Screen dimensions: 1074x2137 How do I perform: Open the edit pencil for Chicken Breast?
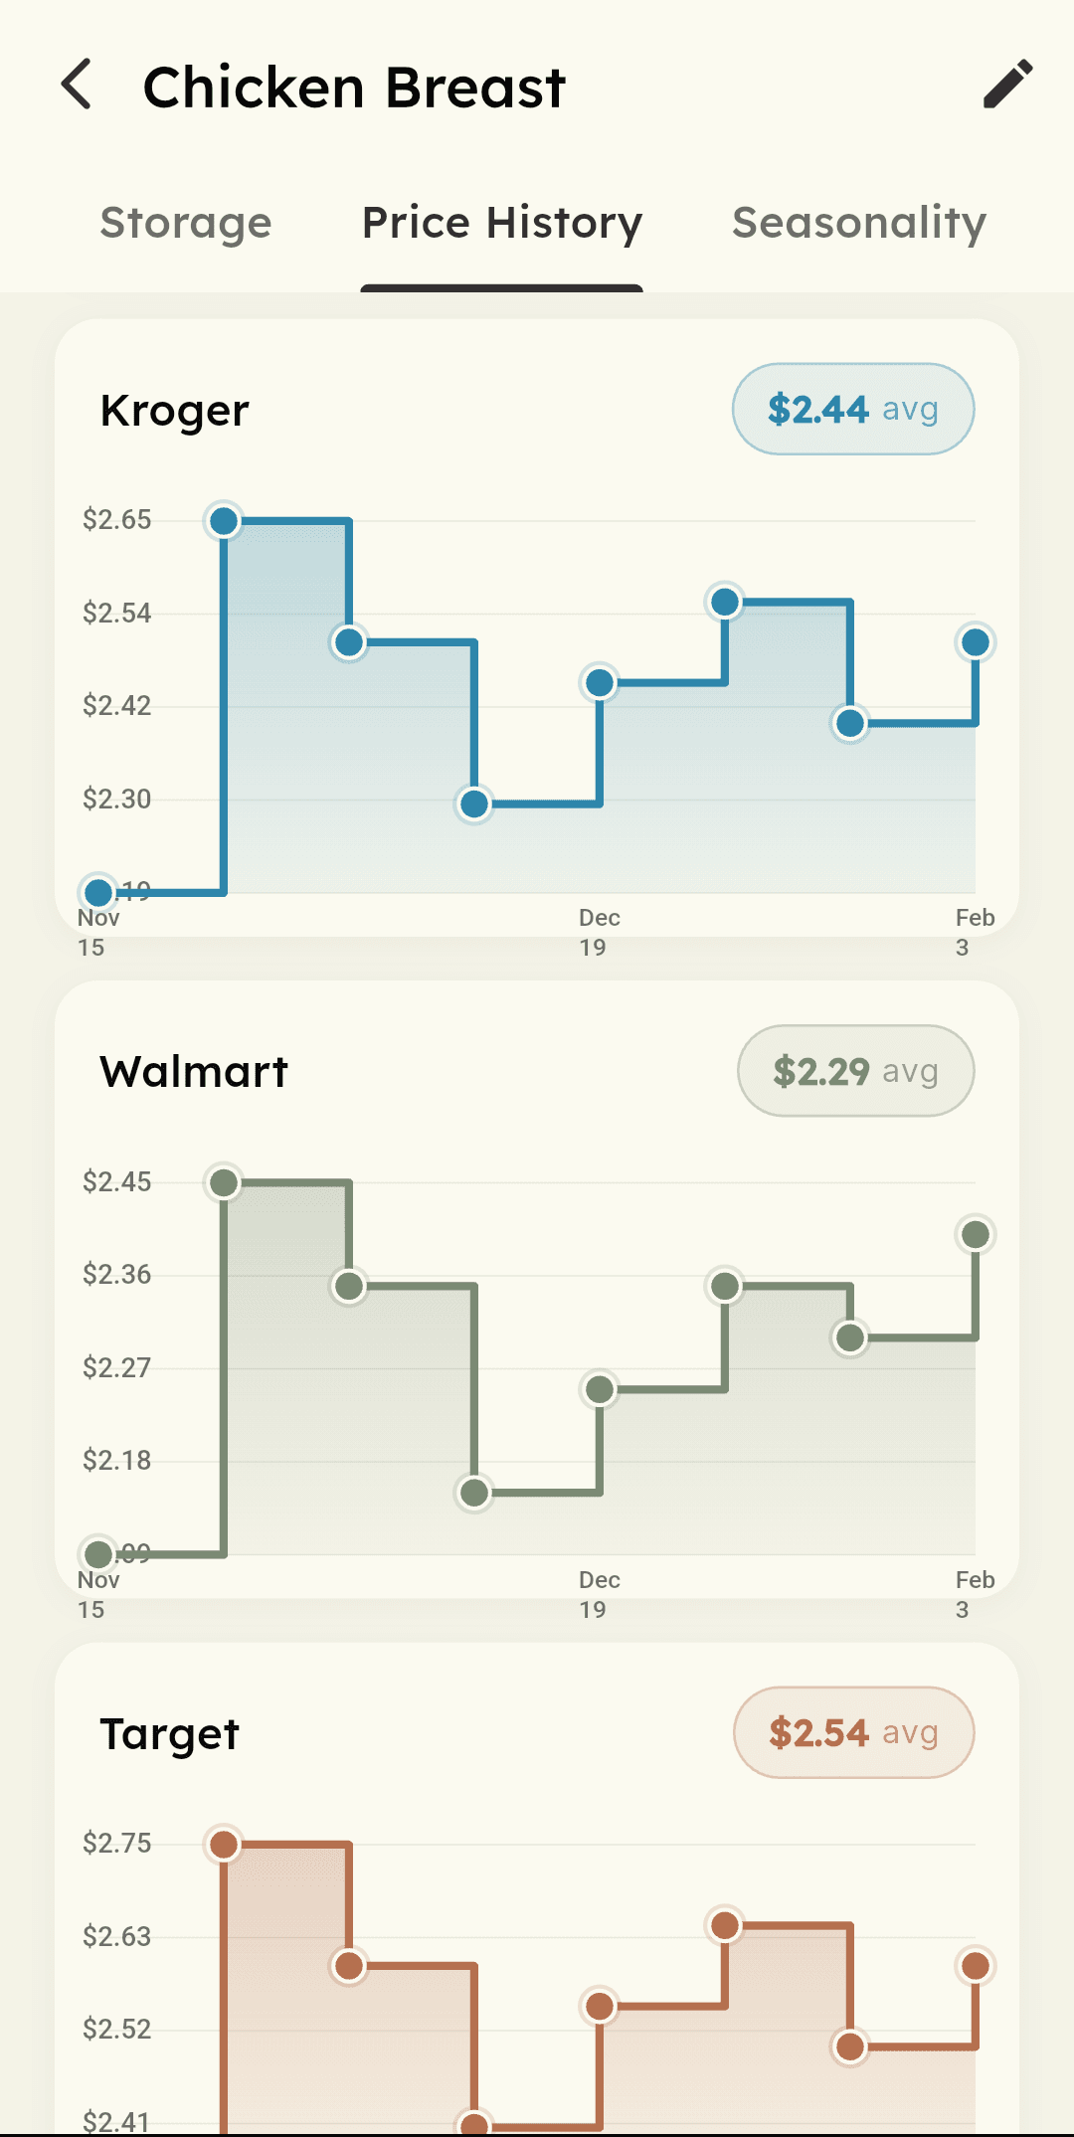coord(1006,86)
